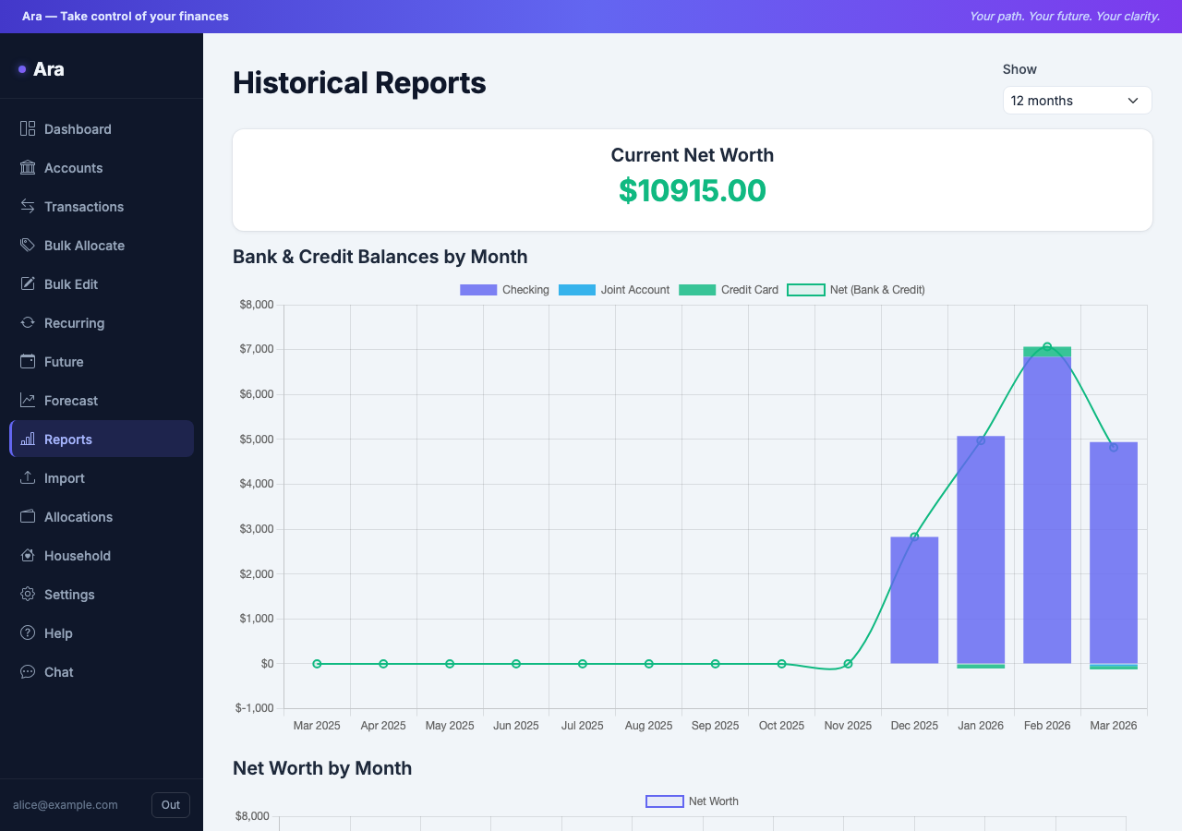Click the alice@example.com account text
Viewport: 1182px width, 831px height.
66,805
